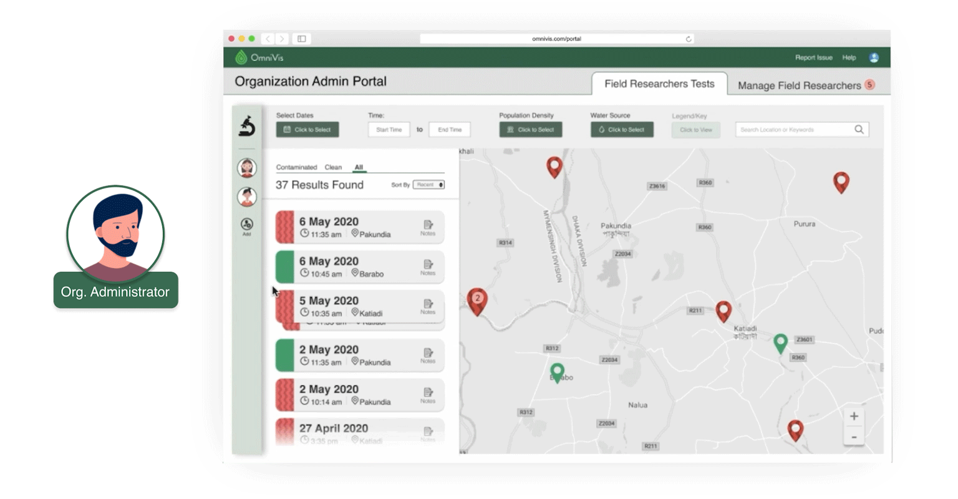958x499 pixels.
Task: Zoom out the map with minus button
Action: (854, 437)
